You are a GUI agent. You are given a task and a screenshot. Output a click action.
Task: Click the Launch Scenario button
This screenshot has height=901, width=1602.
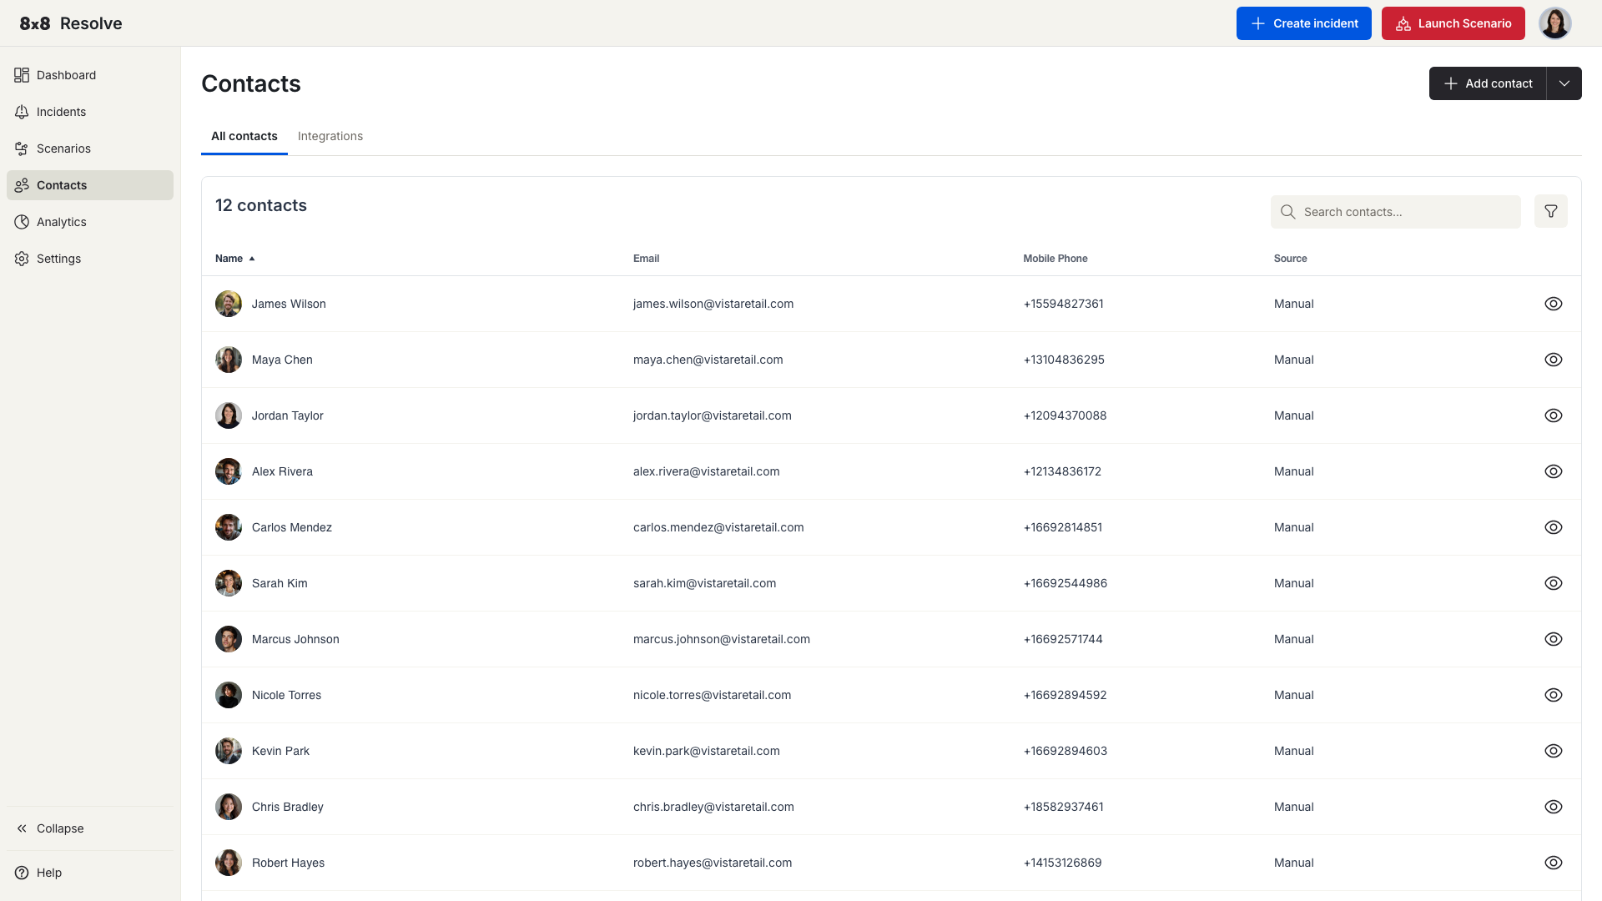1453,23
